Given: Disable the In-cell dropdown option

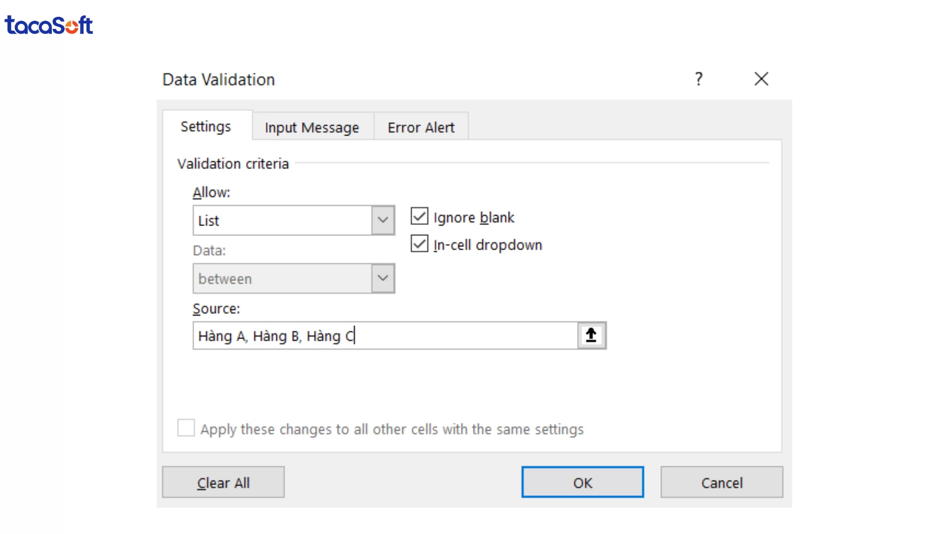Looking at the screenshot, I should [x=419, y=244].
